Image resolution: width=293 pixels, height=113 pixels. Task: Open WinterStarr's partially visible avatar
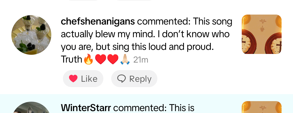pos(31,108)
